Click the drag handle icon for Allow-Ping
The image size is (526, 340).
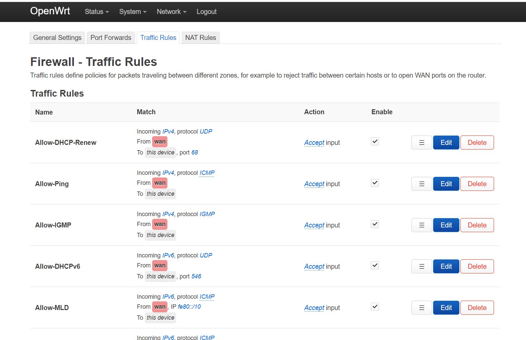click(x=421, y=184)
